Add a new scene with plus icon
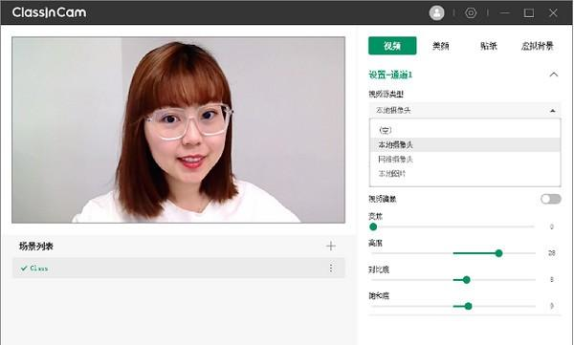574x345 pixels. click(x=331, y=246)
